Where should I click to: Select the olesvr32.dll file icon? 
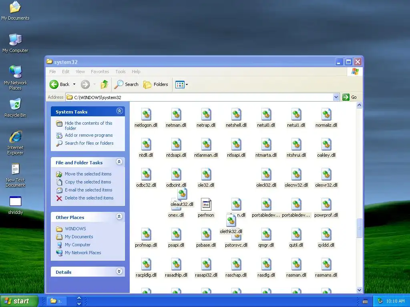326,175
